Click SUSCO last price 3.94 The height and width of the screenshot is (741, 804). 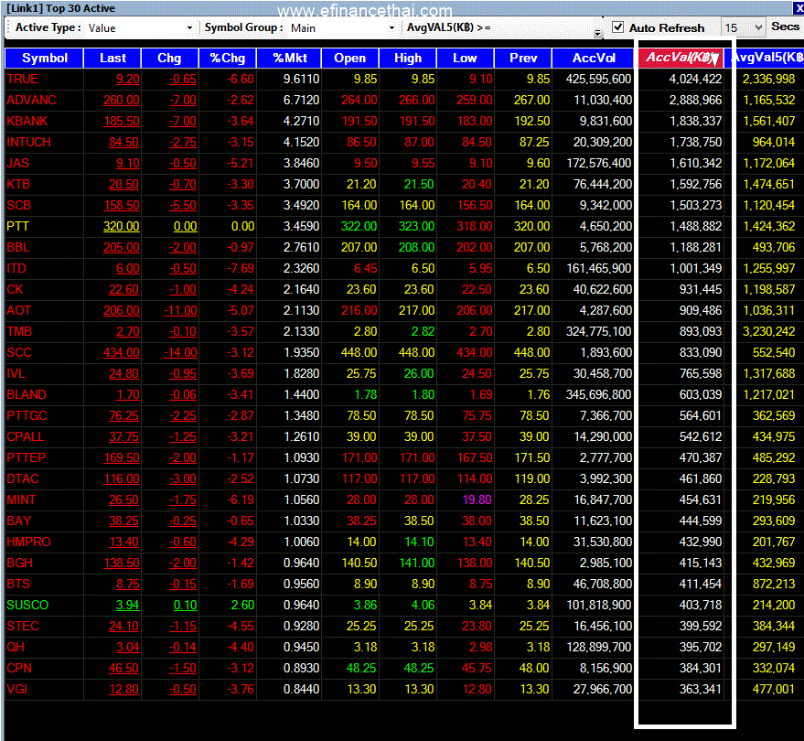(128, 605)
